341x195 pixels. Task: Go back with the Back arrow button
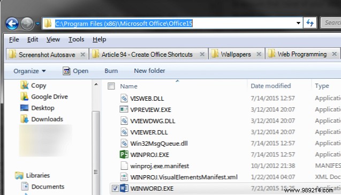(x=12, y=24)
